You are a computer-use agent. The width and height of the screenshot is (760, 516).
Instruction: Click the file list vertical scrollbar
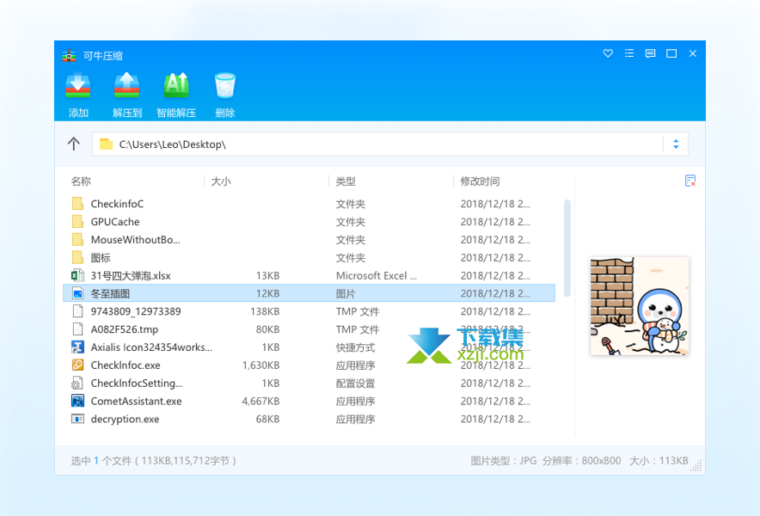point(567,248)
